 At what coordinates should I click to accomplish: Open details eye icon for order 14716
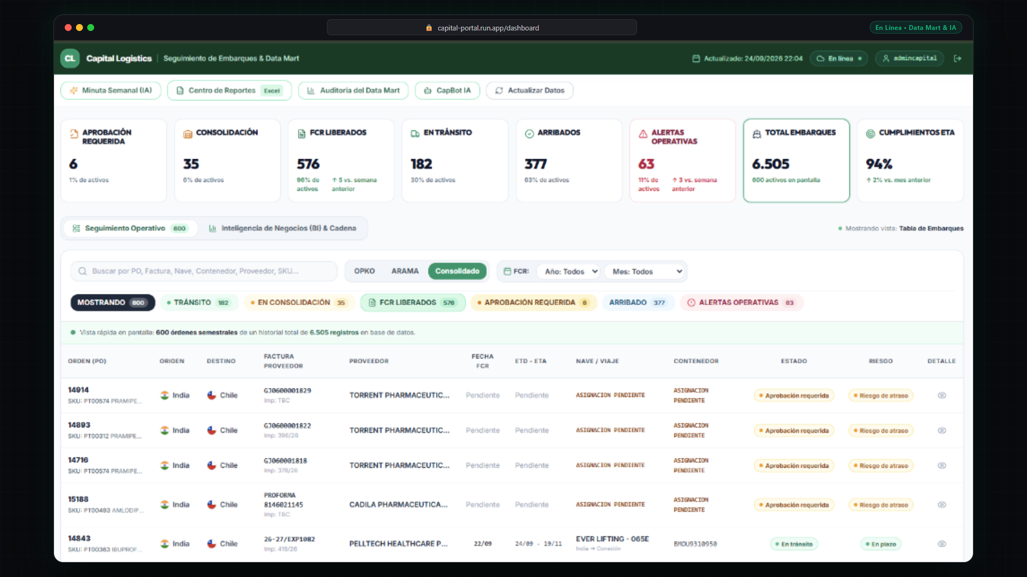(x=942, y=466)
